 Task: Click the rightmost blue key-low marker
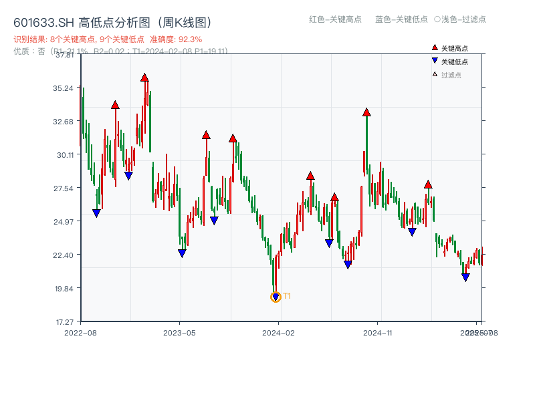pyautogui.click(x=465, y=275)
